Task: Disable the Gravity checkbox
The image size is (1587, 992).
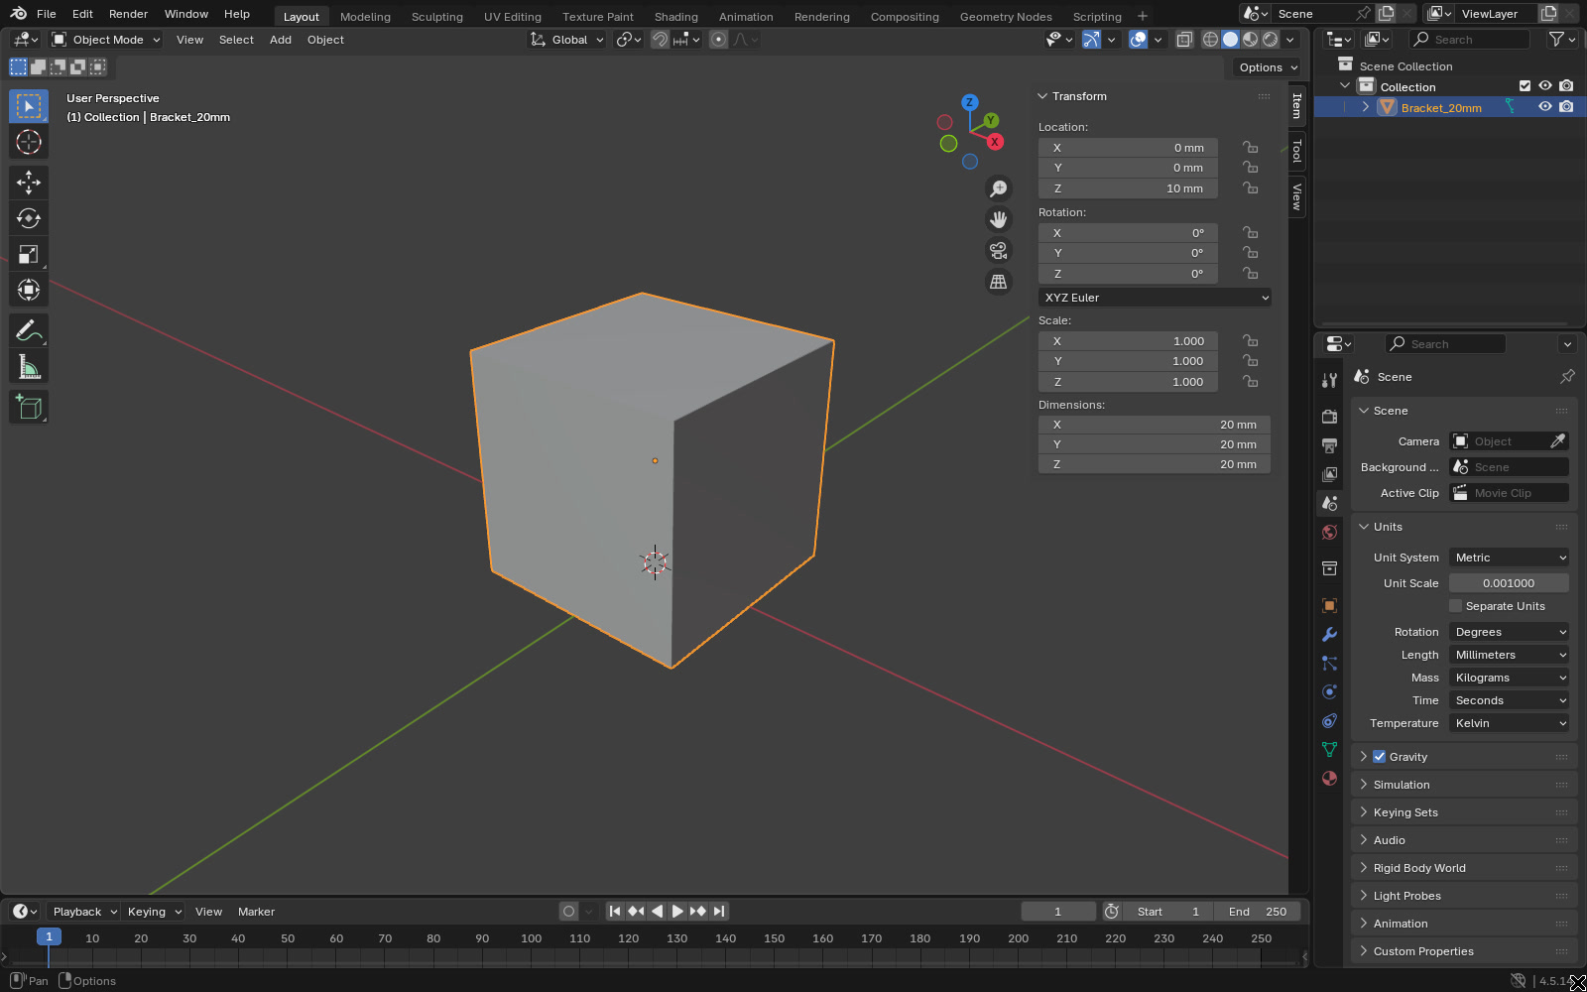Action: 1380,757
